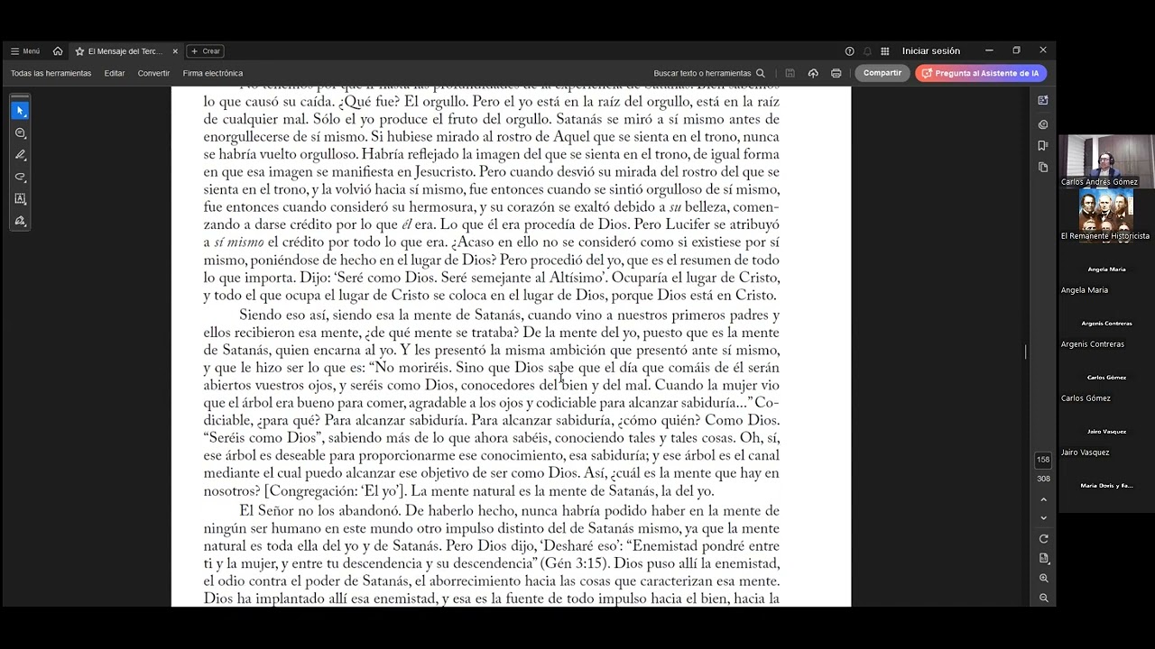Go to next page using down chevron
The width and height of the screenshot is (1155, 649).
tap(1044, 517)
